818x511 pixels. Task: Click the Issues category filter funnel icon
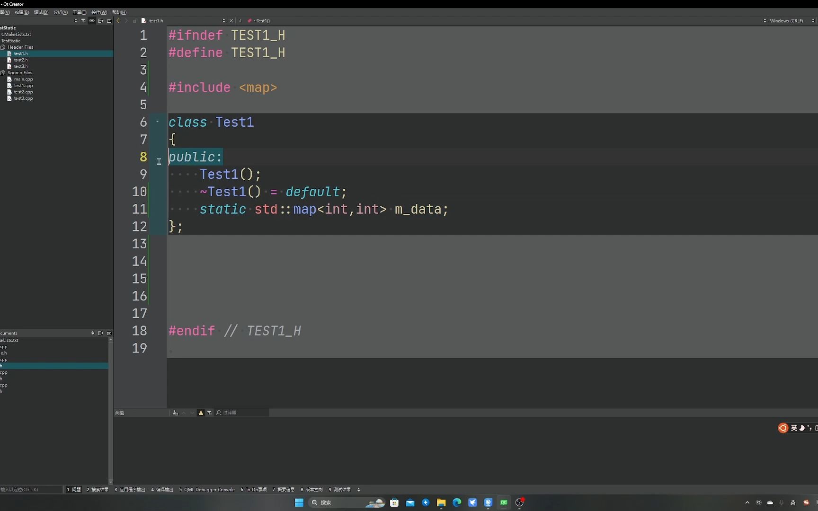coord(209,413)
